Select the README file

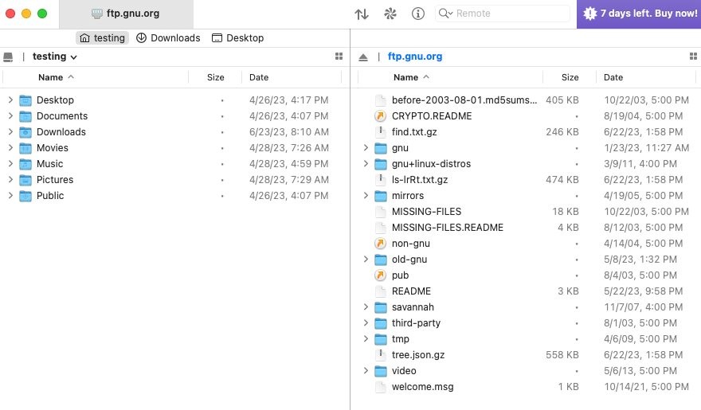click(x=411, y=291)
